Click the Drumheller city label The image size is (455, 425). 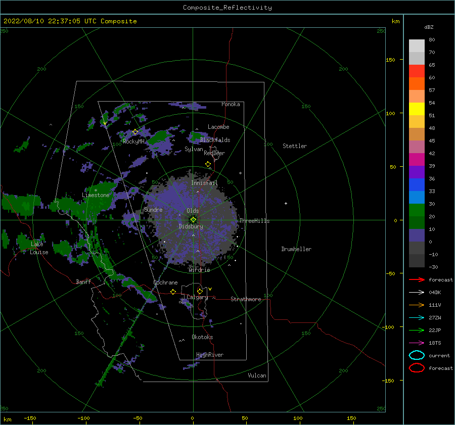click(296, 249)
